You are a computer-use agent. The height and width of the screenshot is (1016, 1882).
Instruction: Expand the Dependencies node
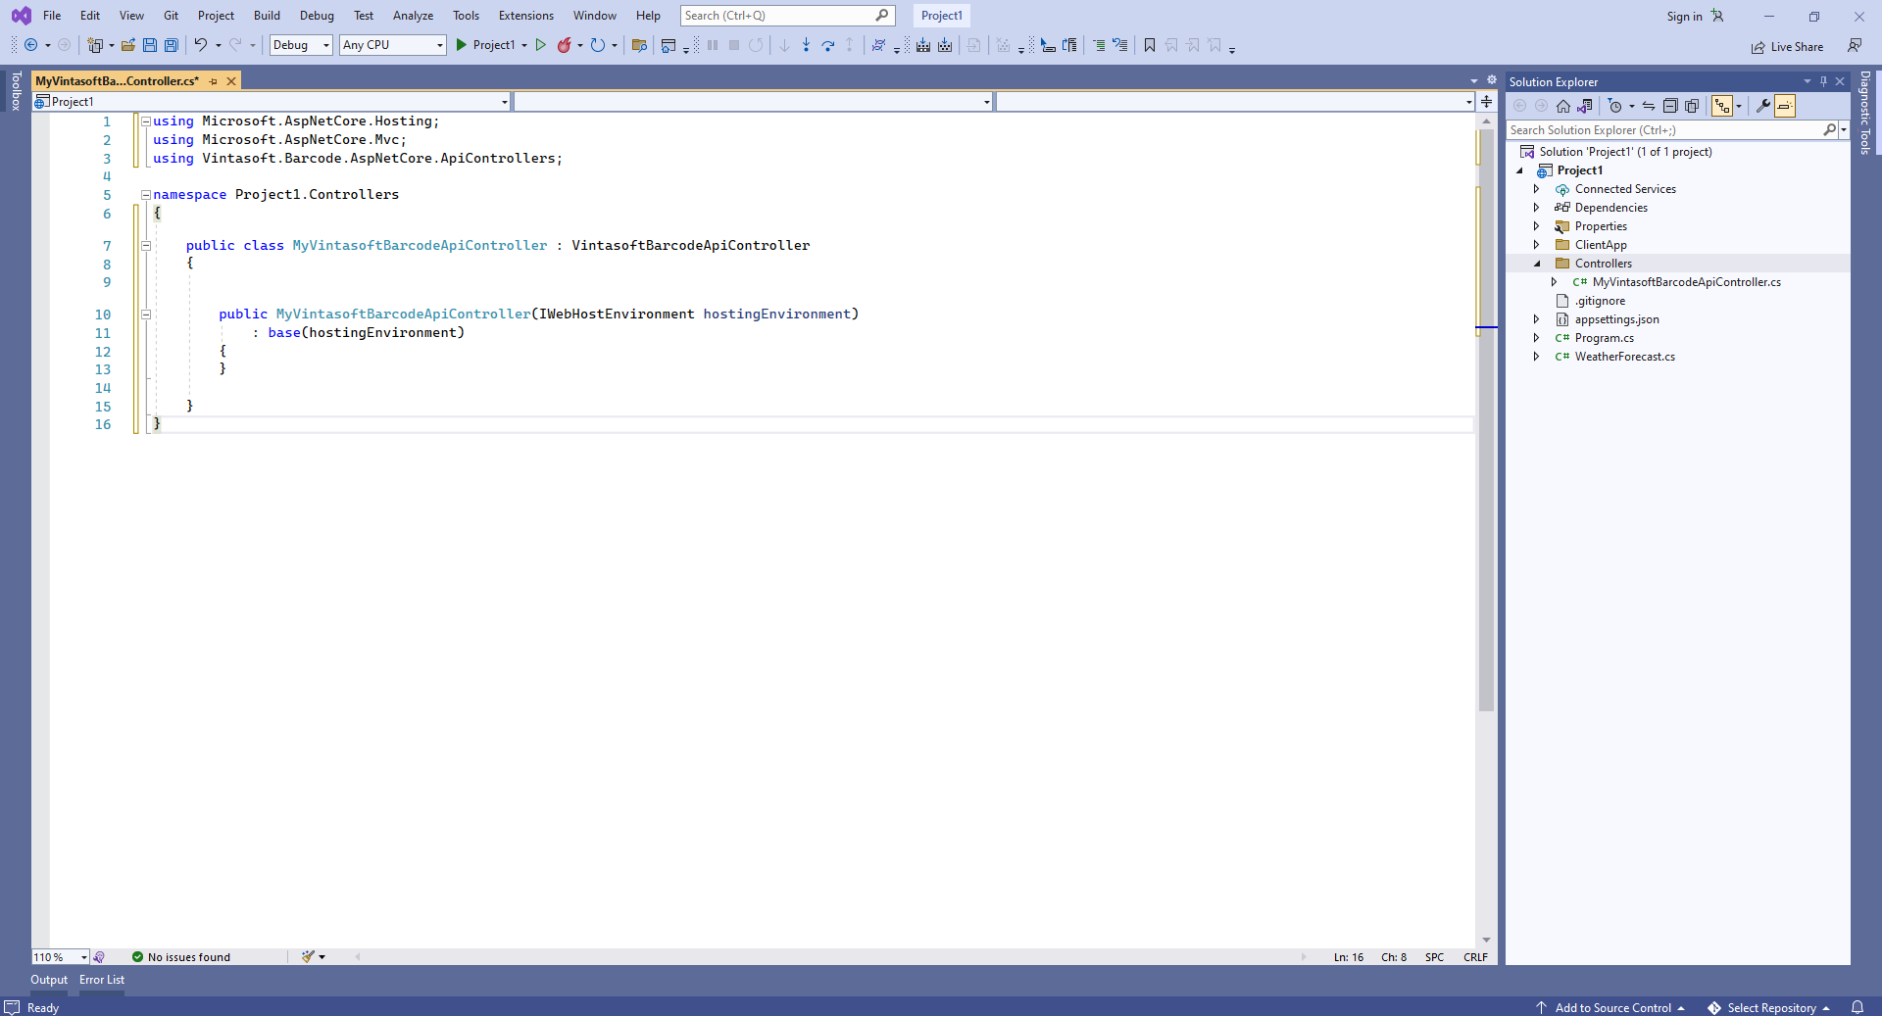[1536, 208]
